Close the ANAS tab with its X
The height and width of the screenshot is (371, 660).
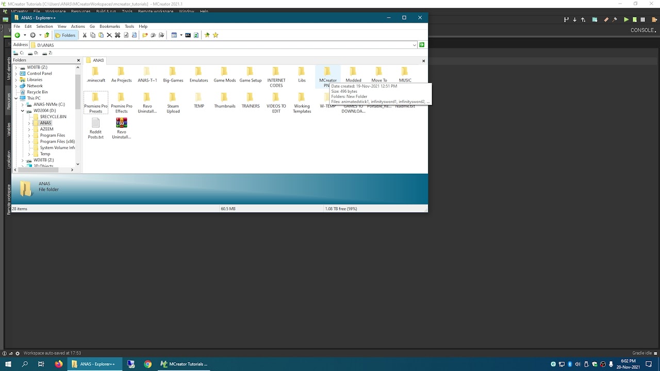424,61
